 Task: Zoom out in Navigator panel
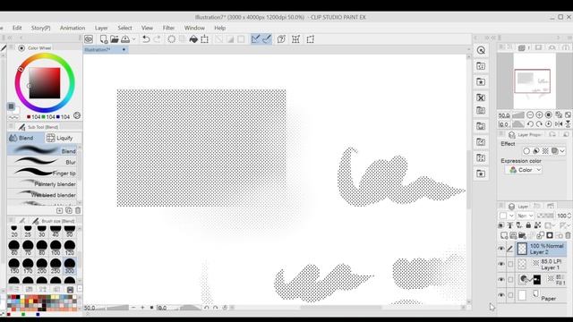pos(530,115)
